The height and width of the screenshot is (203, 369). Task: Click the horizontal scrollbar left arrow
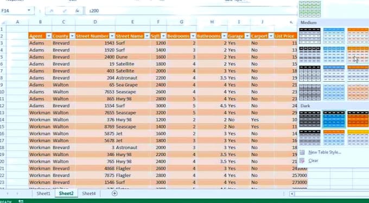coord(292,194)
